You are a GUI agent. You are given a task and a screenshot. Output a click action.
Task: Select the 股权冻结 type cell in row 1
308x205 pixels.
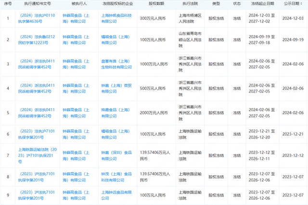tap(216, 18)
